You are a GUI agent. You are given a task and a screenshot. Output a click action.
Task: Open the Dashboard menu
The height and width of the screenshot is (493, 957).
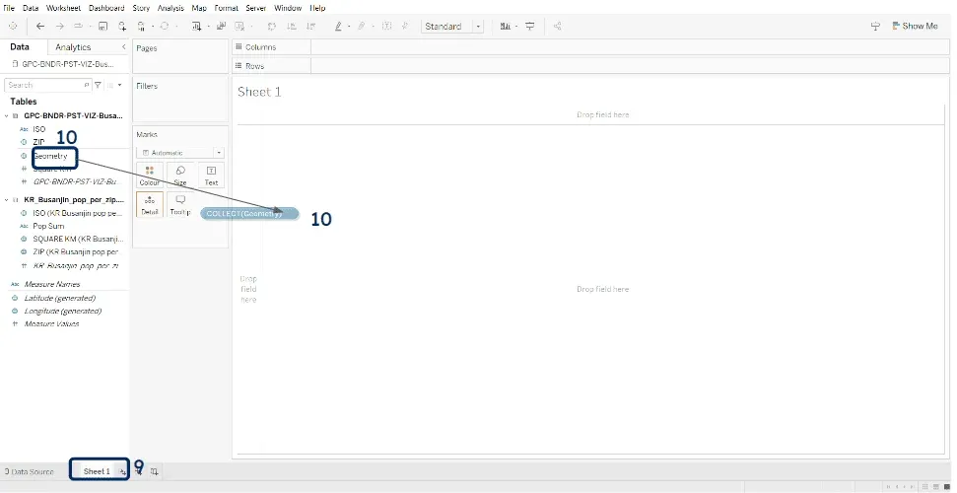pyautogui.click(x=106, y=8)
